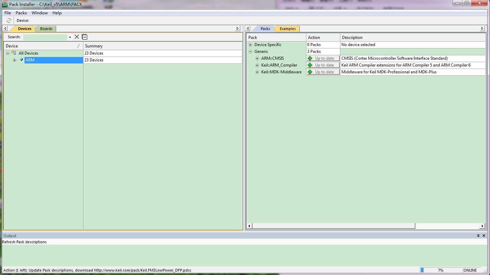The width and height of the screenshot is (490, 275).
Task: Collapse the Generic packs group
Action: pos(250,52)
